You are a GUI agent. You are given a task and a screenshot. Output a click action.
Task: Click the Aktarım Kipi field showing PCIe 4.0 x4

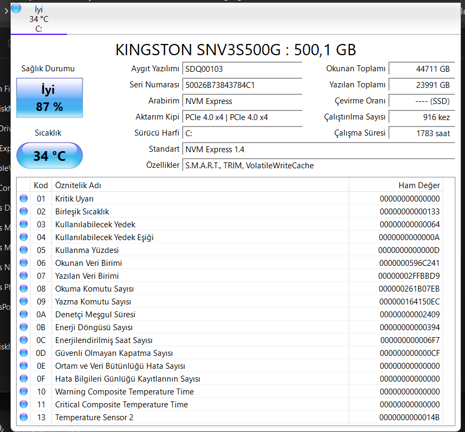coord(242,117)
